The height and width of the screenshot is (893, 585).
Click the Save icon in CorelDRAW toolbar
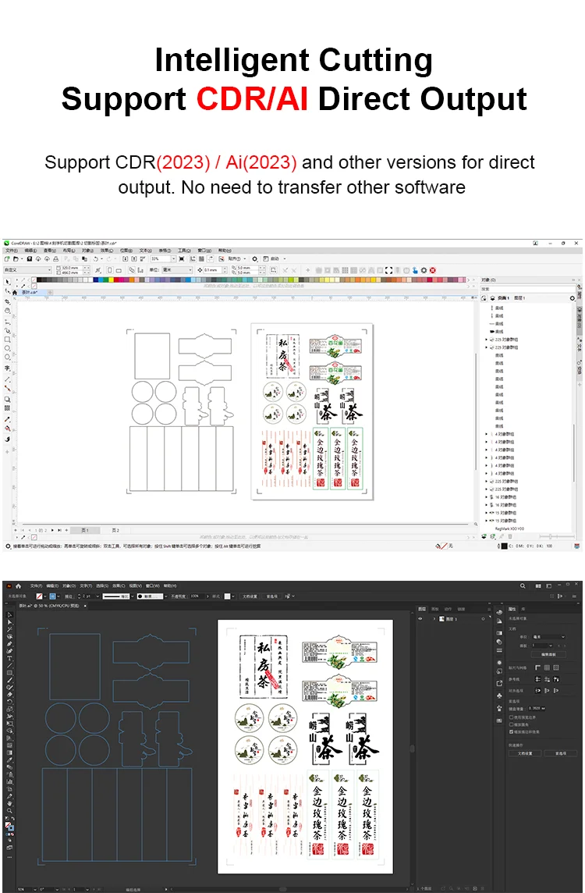pyautogui.click(x=30, y=258)
